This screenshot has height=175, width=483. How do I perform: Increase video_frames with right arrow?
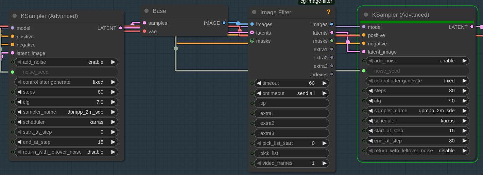324,163
